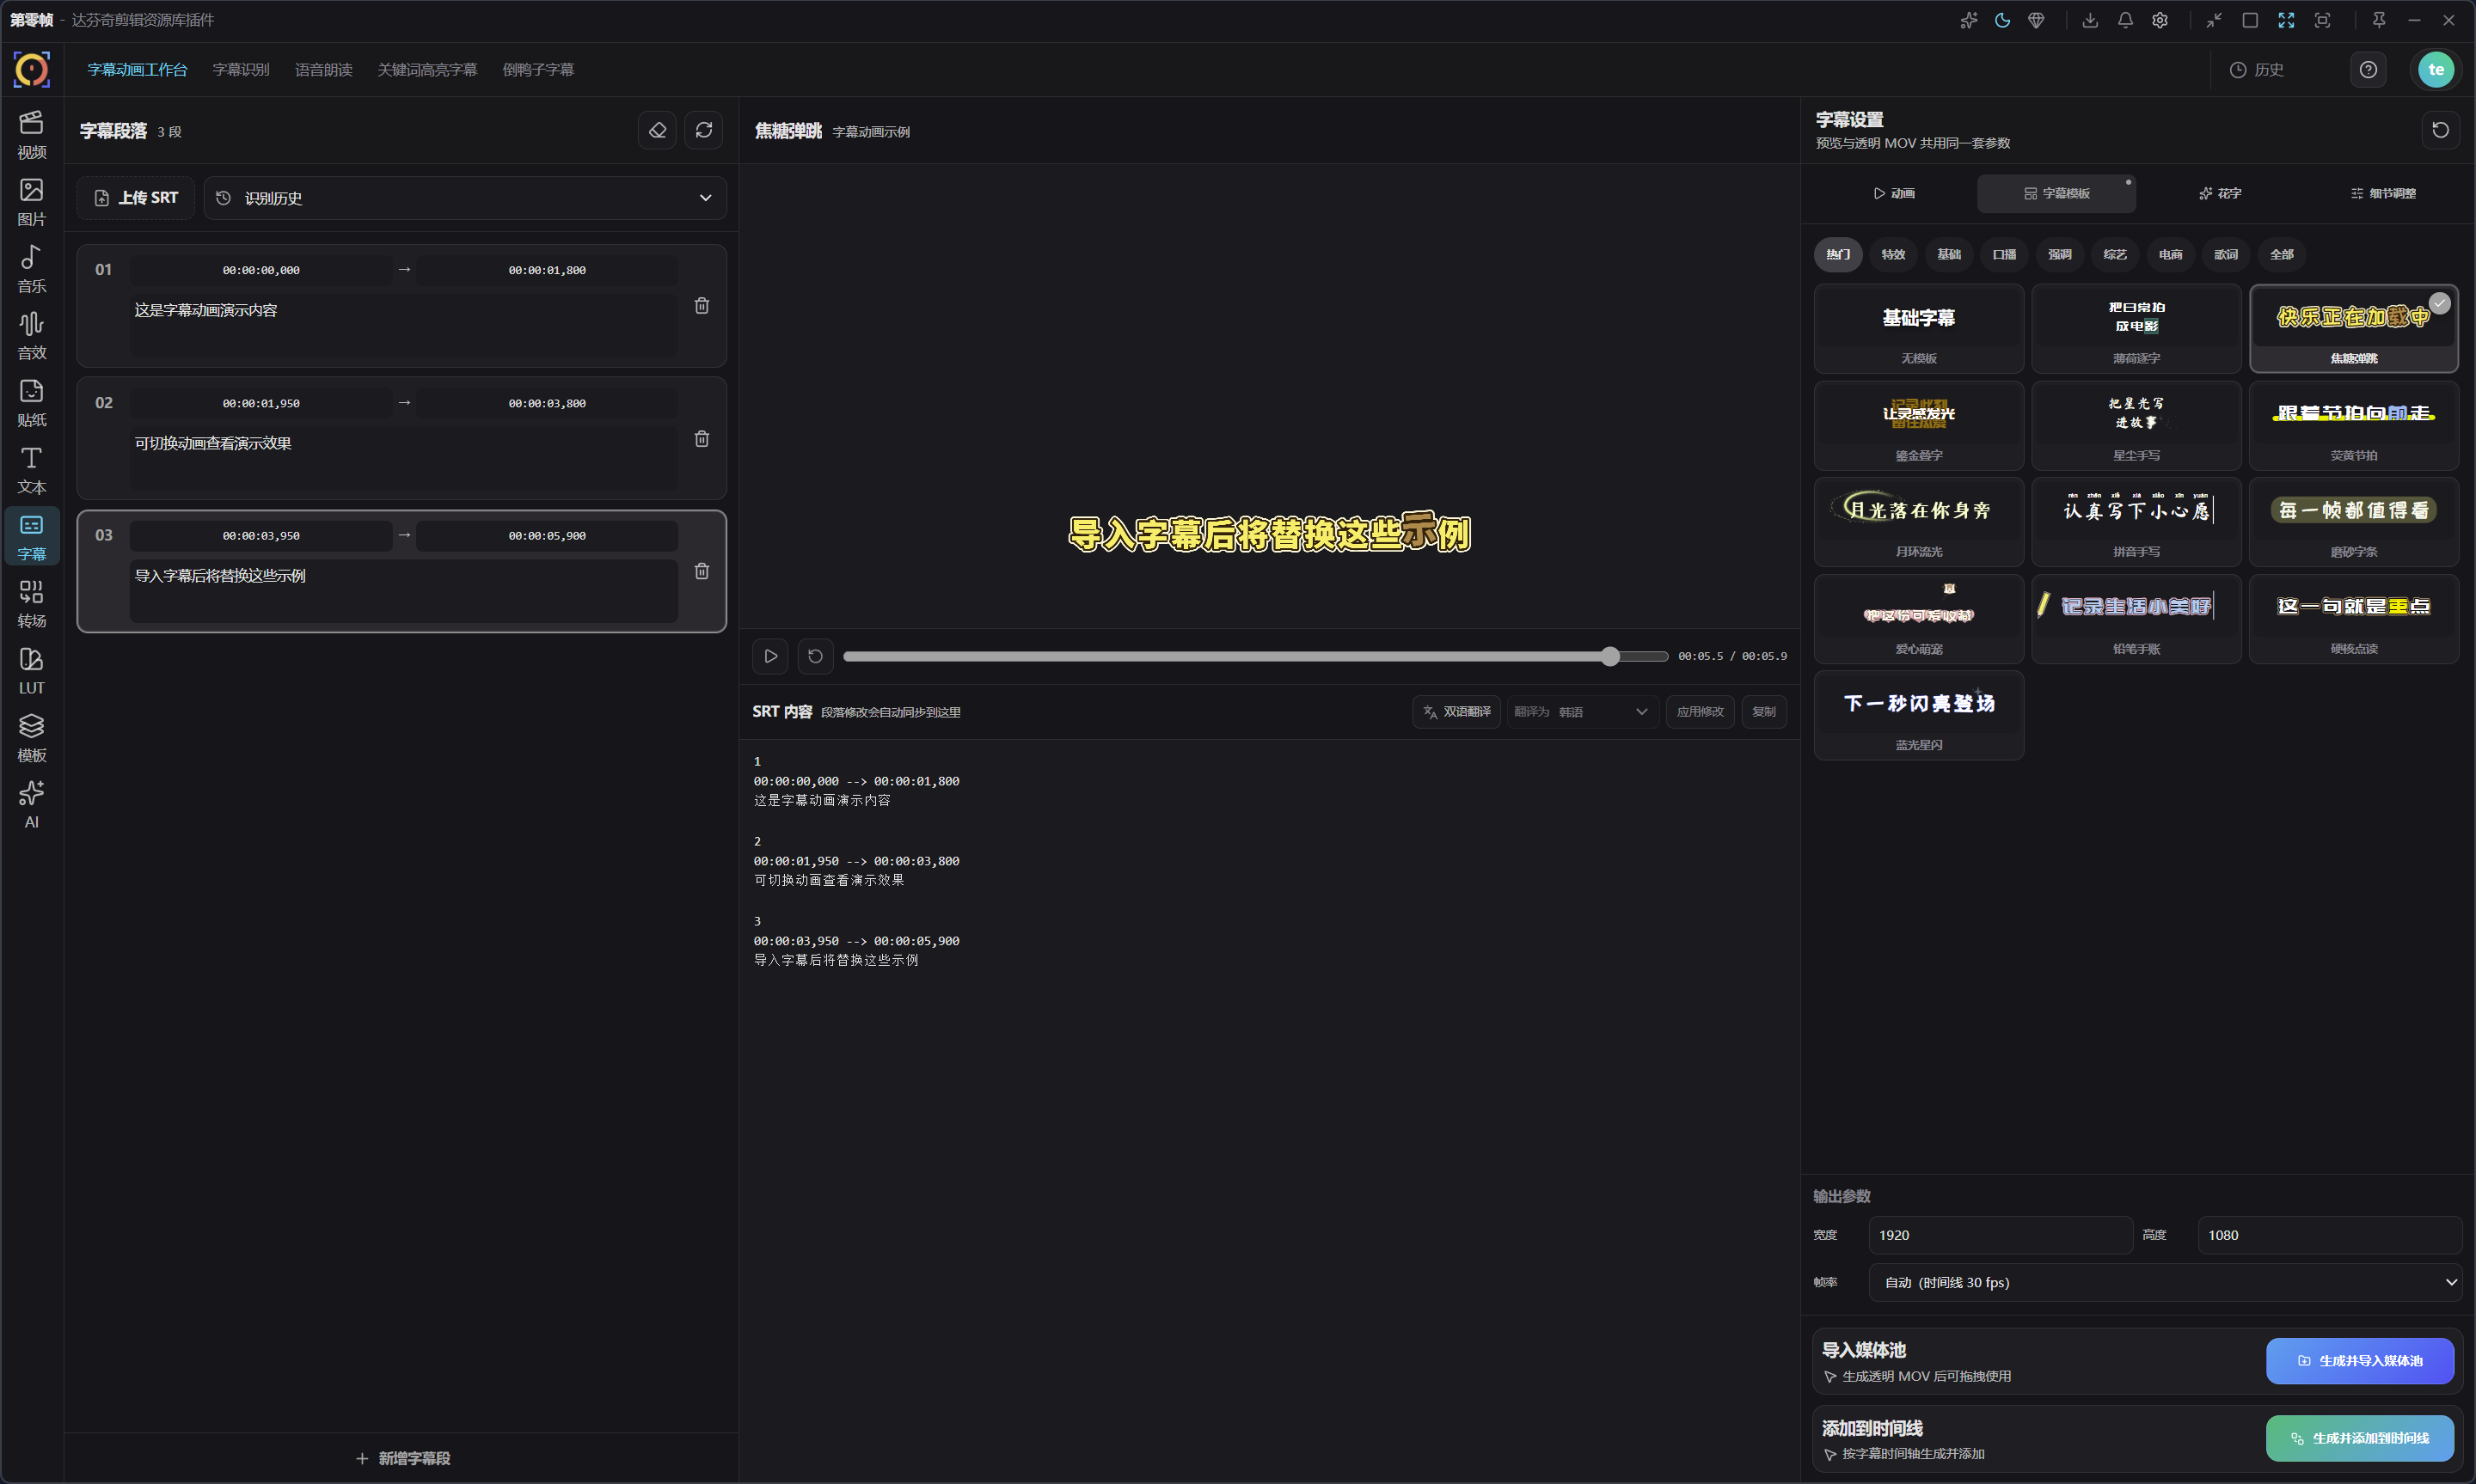Restart the preview playback
Screen dimensions: 2476x1484
[815, 656]
